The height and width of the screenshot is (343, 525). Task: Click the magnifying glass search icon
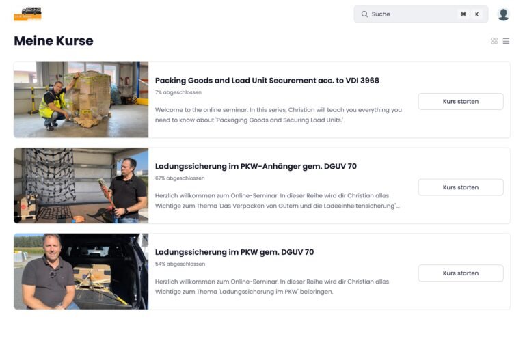pos(364,14)
